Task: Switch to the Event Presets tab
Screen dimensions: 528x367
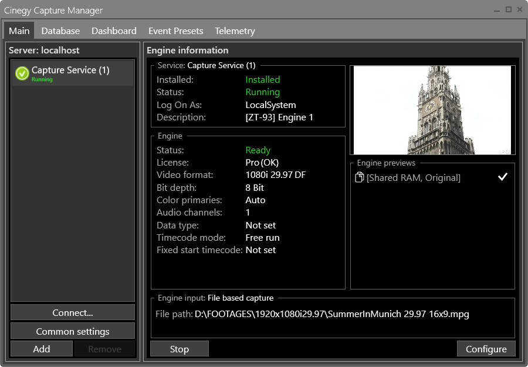Action: click(175, 31)
